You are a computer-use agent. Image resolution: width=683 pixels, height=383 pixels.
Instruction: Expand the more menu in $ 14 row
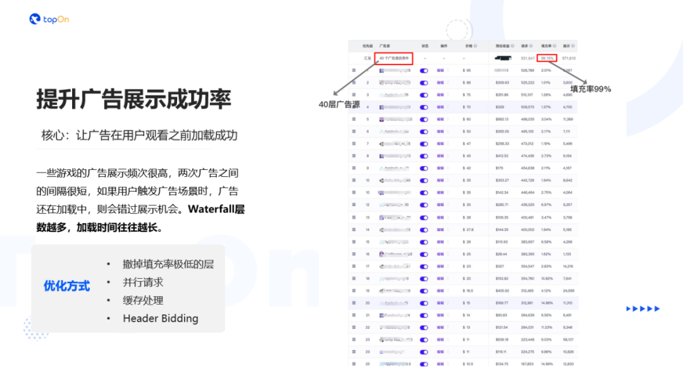coord(448,315)
